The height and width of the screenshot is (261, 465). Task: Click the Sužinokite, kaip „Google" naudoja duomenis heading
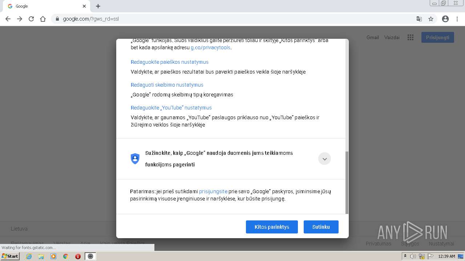[219, 159]
